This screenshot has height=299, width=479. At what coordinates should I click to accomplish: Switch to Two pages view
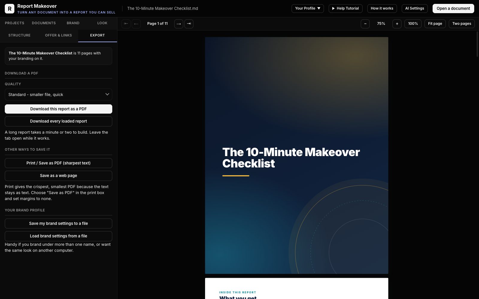(x=462, y=24)
